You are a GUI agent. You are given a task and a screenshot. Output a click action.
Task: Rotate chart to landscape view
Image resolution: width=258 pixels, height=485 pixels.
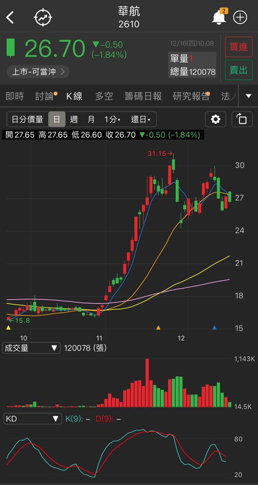[x=242, y=119]
